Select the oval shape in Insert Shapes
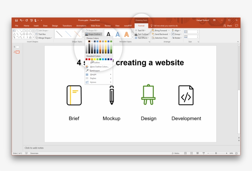This screenshot has width=252, height=171. pos(27,31)
